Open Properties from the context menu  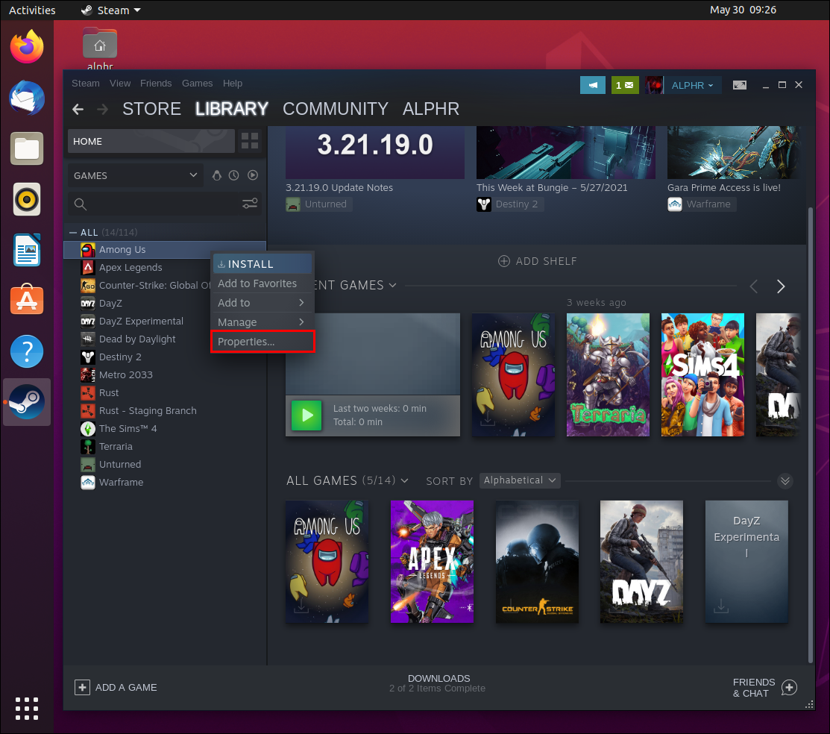click(x=262, y=342)
